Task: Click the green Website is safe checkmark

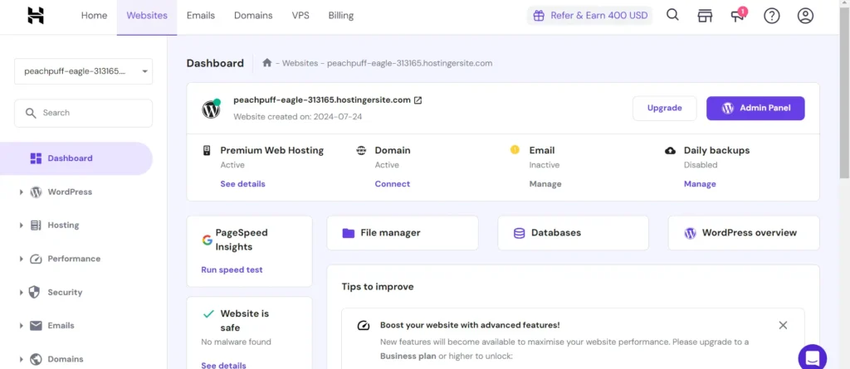Action: (208, 313)
